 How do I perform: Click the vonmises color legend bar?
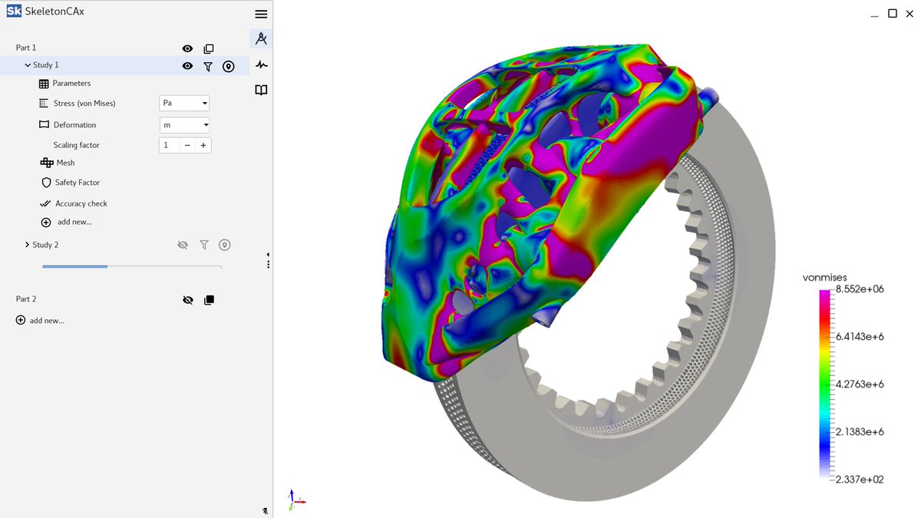tap(825, 384)
